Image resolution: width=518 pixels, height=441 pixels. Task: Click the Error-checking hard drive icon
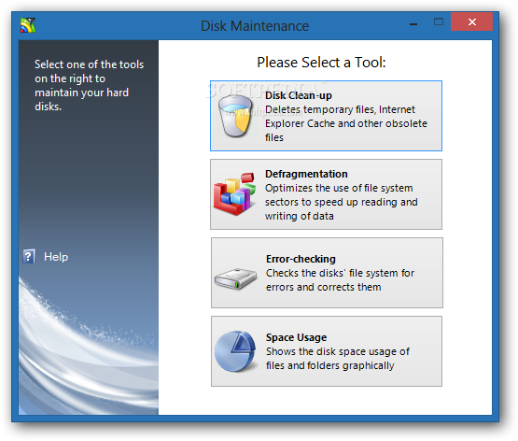235,279
